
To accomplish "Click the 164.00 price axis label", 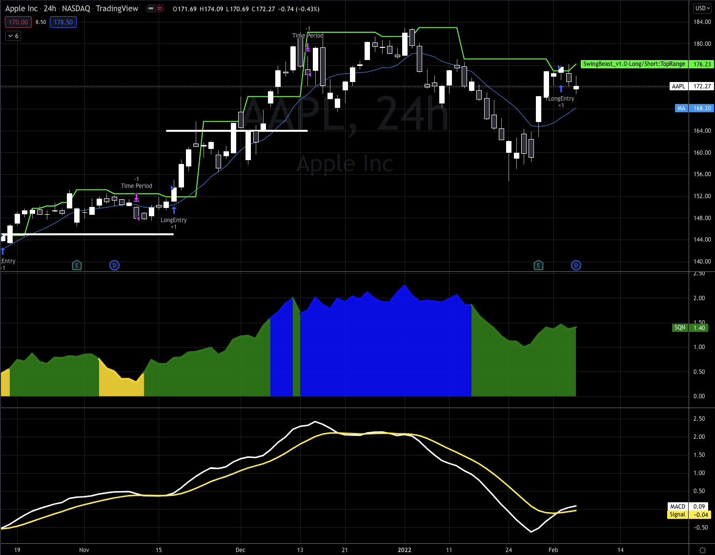I will click(x=702, y=131).
